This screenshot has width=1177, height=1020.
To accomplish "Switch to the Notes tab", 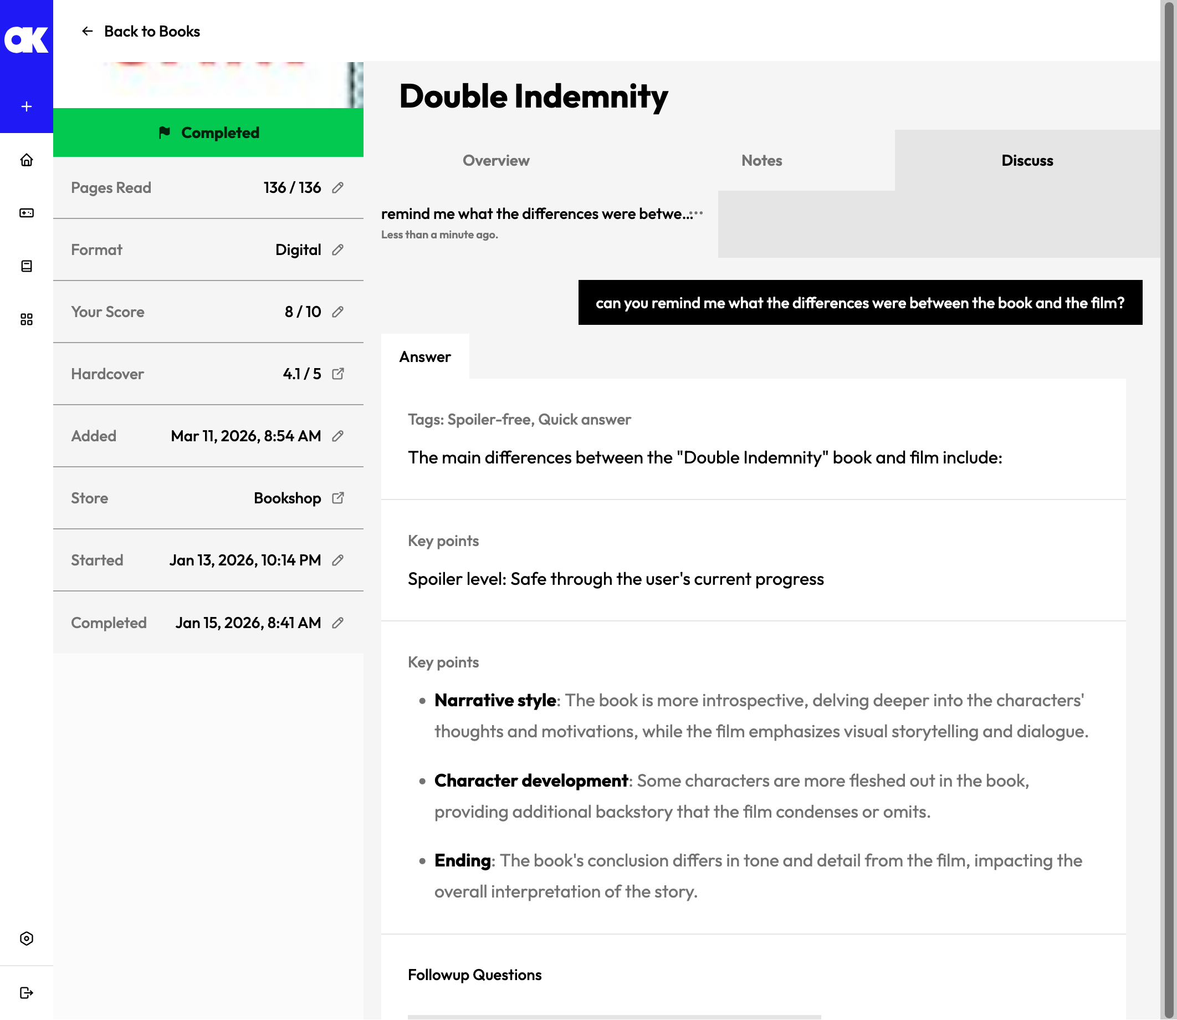I will click(x=761, y=161).
